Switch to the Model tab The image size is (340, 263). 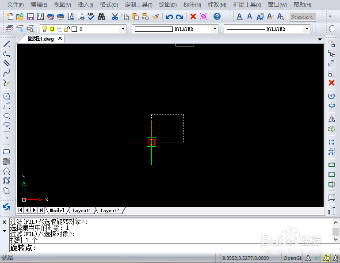[57, 210]
